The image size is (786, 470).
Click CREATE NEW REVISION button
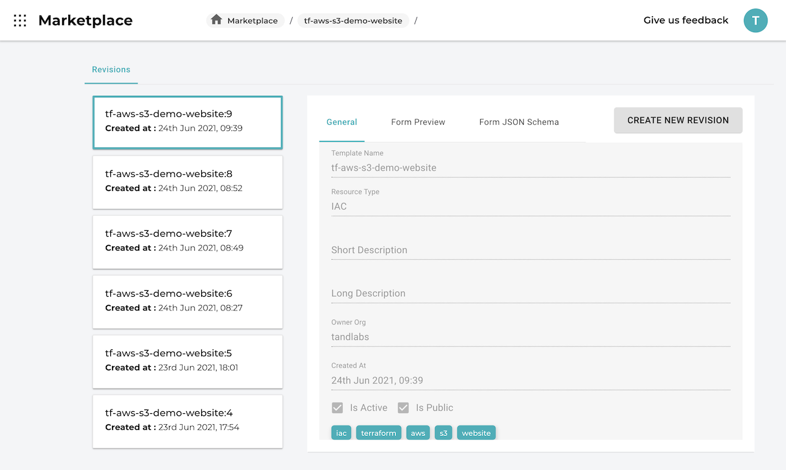coord(678,121)
